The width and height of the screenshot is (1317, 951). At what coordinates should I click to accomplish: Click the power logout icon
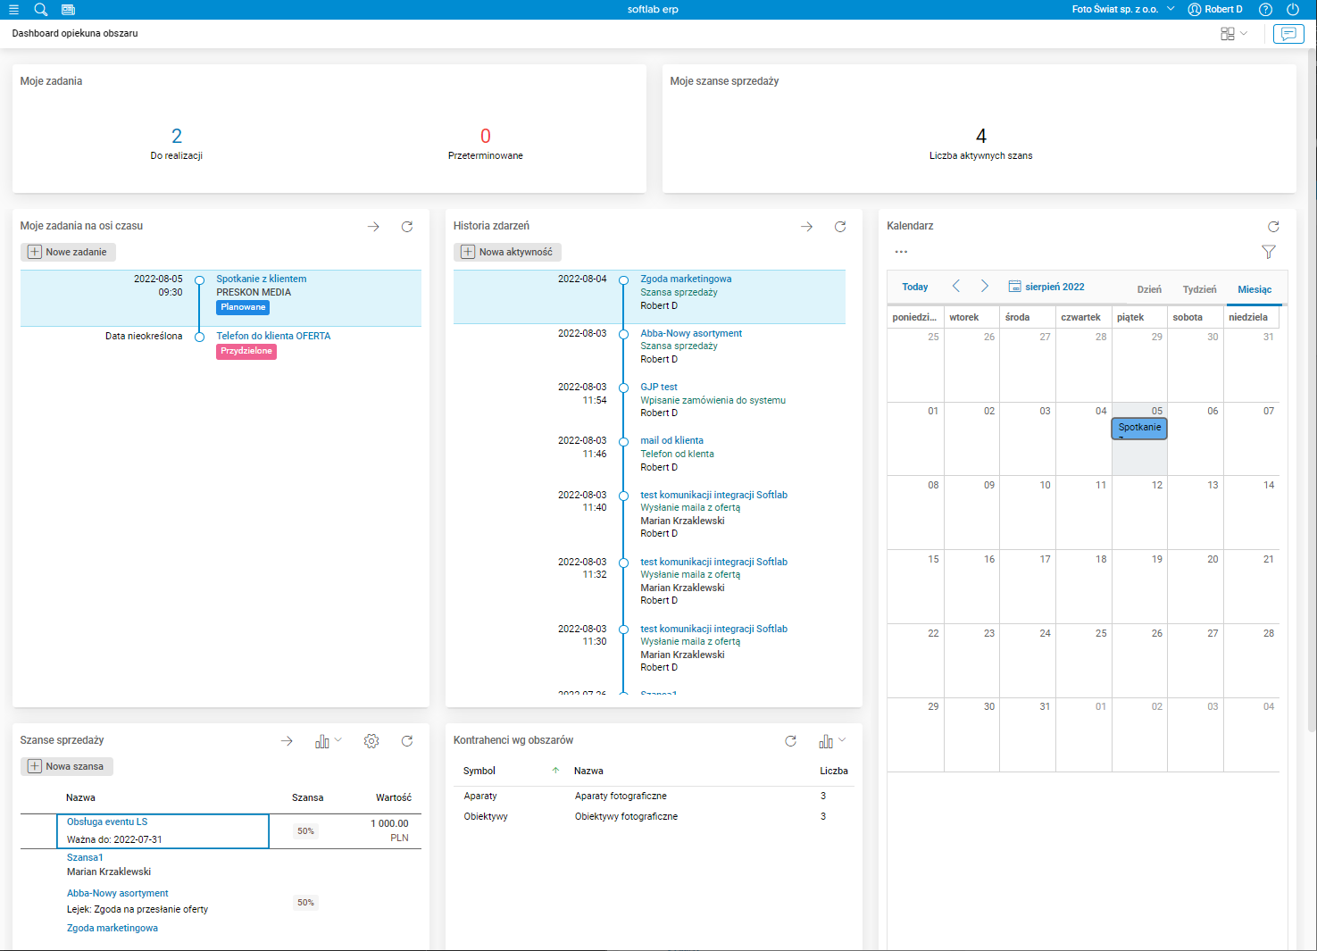point(1293,9)
